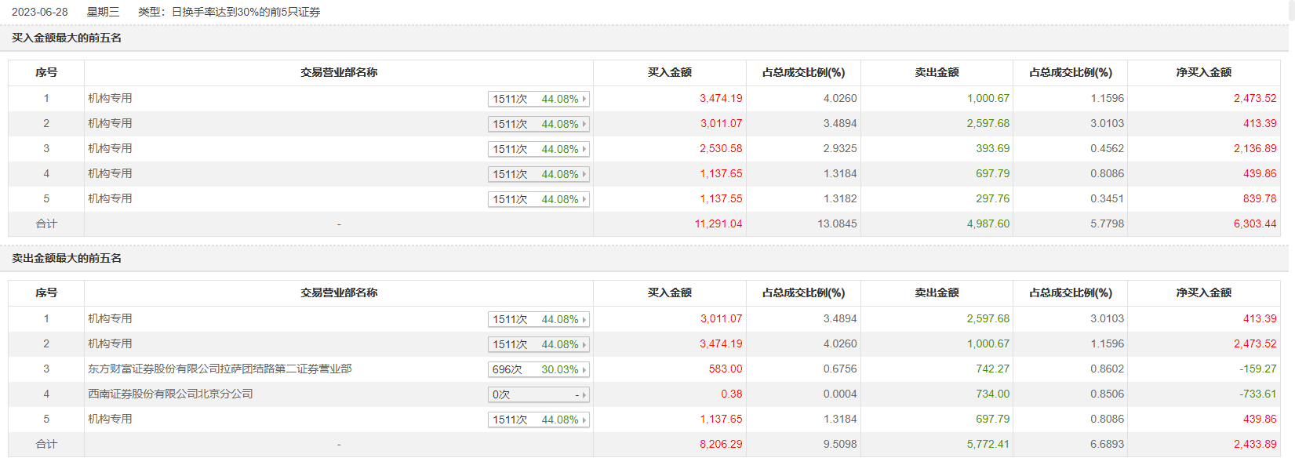Expand the 1511次 box in buy table row 1
The width and height of the screenshot is (1295, 465).
[x=538, y=99]
